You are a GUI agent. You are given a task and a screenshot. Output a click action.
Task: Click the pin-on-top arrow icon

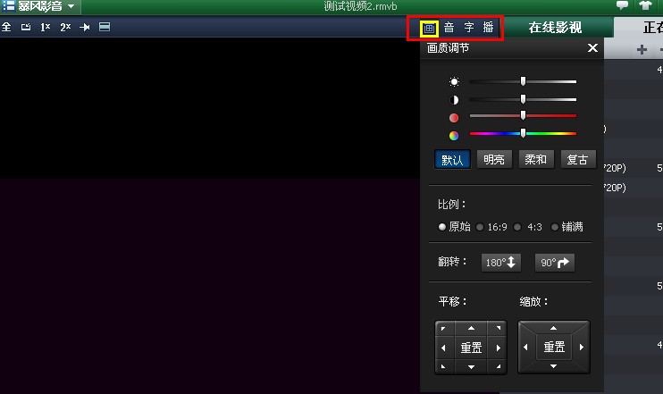(85, 27)
